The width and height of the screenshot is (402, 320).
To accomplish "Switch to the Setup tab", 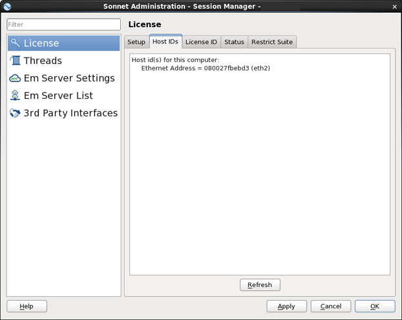I will (x=136, y=42).
